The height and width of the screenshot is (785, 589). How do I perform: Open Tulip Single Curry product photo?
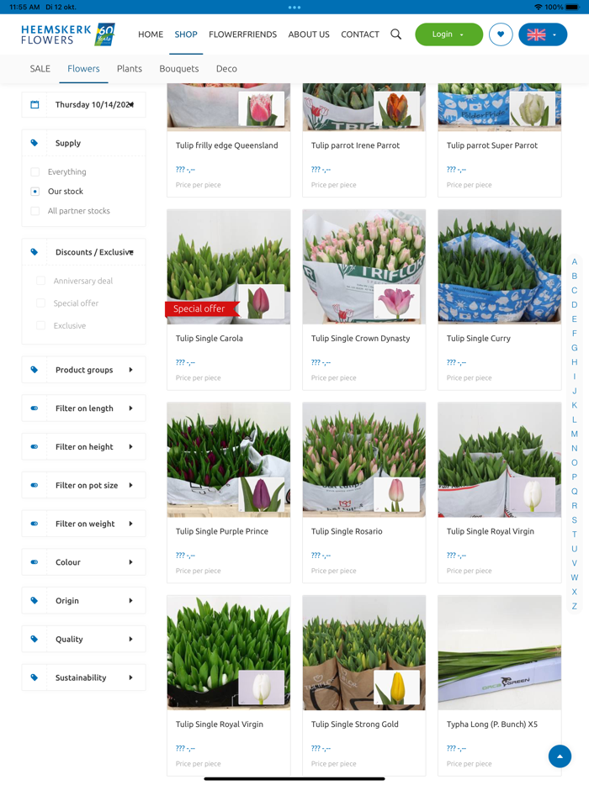coord(499,266)
